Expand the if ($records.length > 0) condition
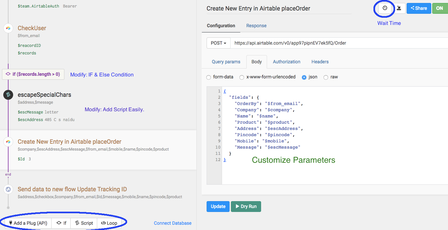 (x=33, y=74)
